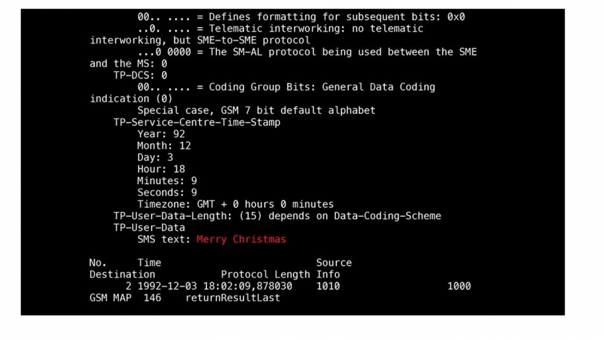Select the Day: 3 line
This screenshot has width=604, height=340.
(x=155, y=158)
